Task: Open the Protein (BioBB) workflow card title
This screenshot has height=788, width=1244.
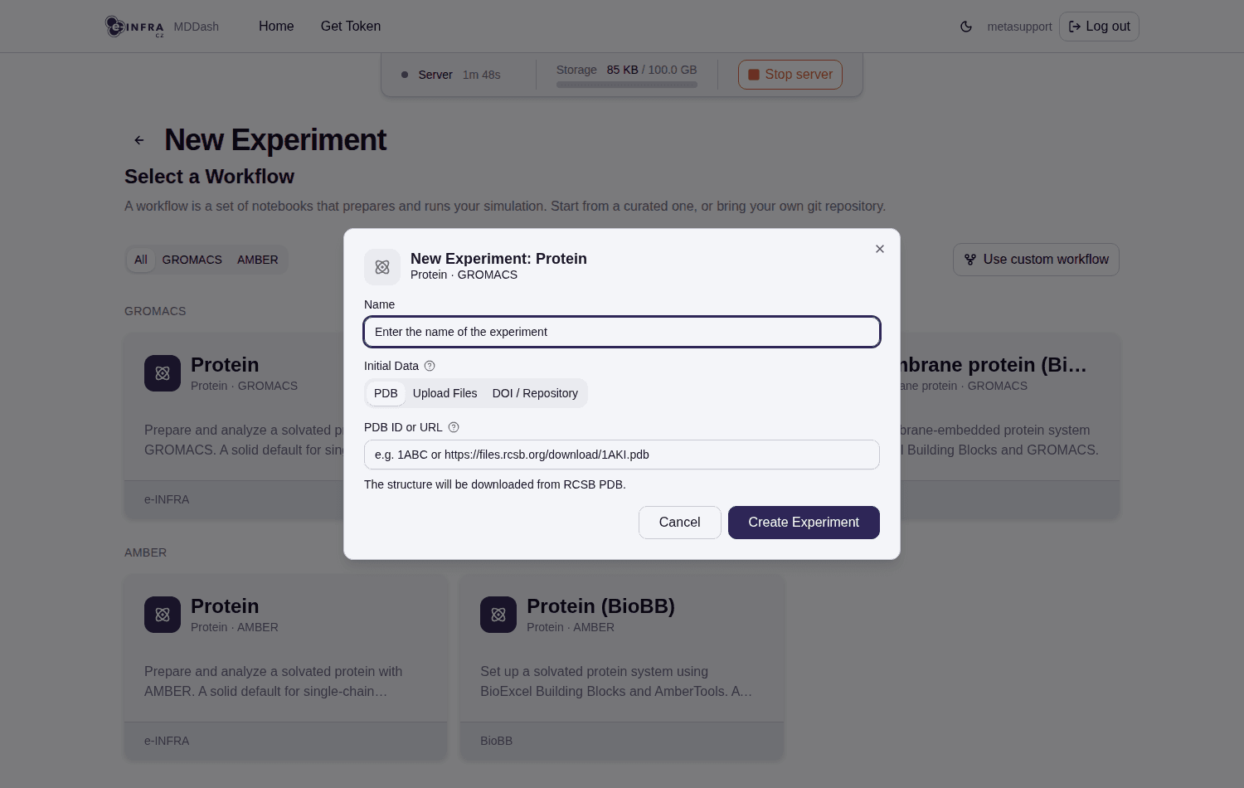Action: (600, 606)
